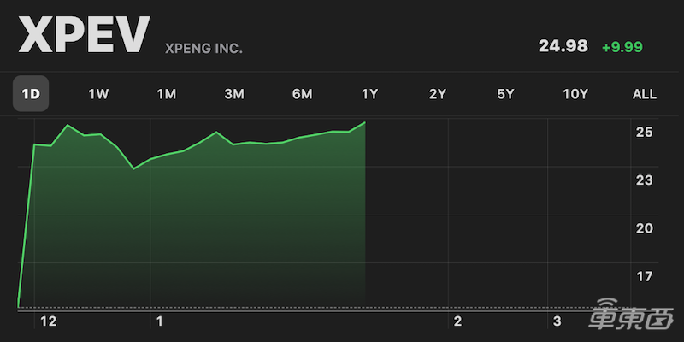The width and height of the screenshot is (684, 342).
Task: Click the 25 price axis label
Action: [x=645, y=133]
